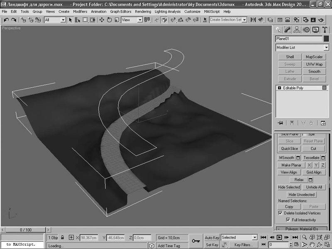Viewport: 332px width, 249px height.
Task: Open the Utilities hammer panel tab
Action: [325, 29]
